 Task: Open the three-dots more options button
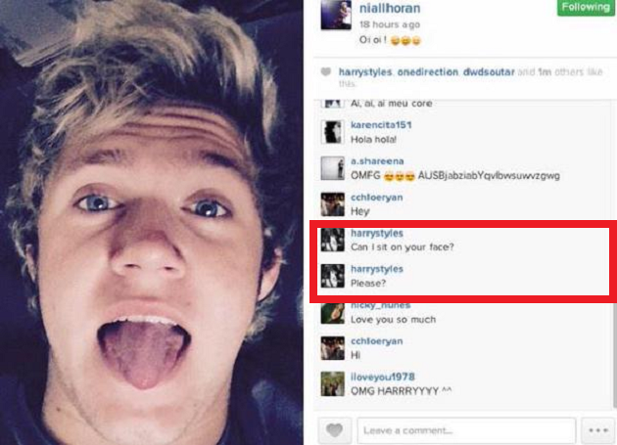tap(598, 430)
